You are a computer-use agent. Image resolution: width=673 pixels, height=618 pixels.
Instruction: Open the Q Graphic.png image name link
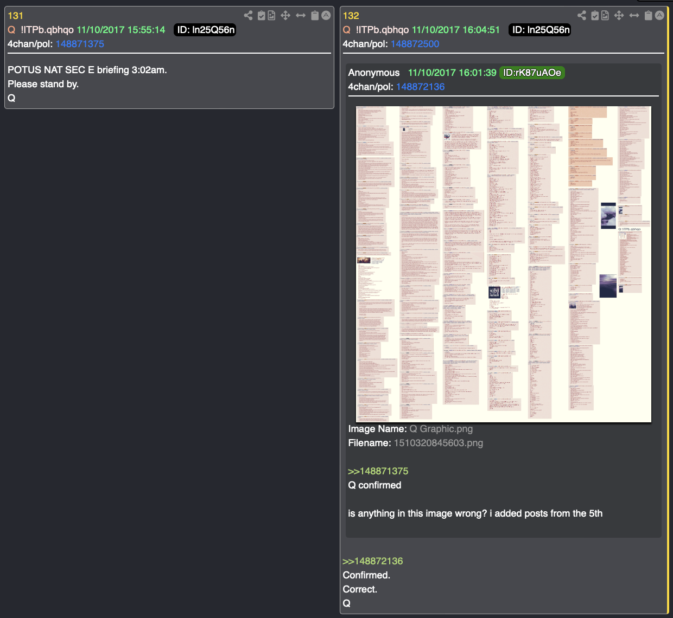pos(441,429)
